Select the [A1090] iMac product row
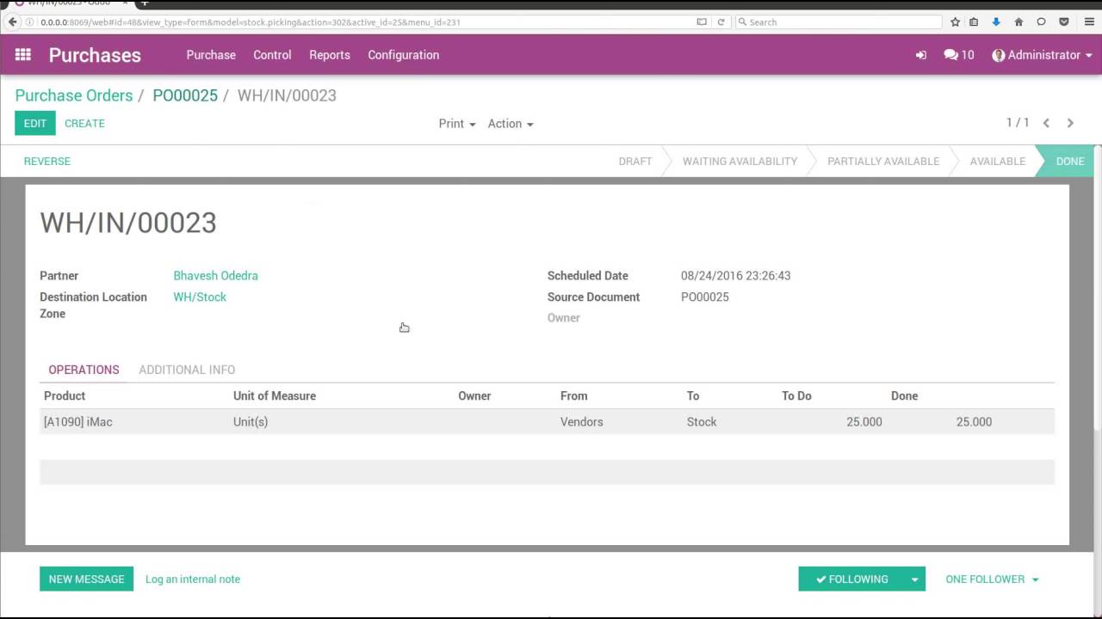Viewport: 1102px width, 619px height. click(x=547, y=422)
